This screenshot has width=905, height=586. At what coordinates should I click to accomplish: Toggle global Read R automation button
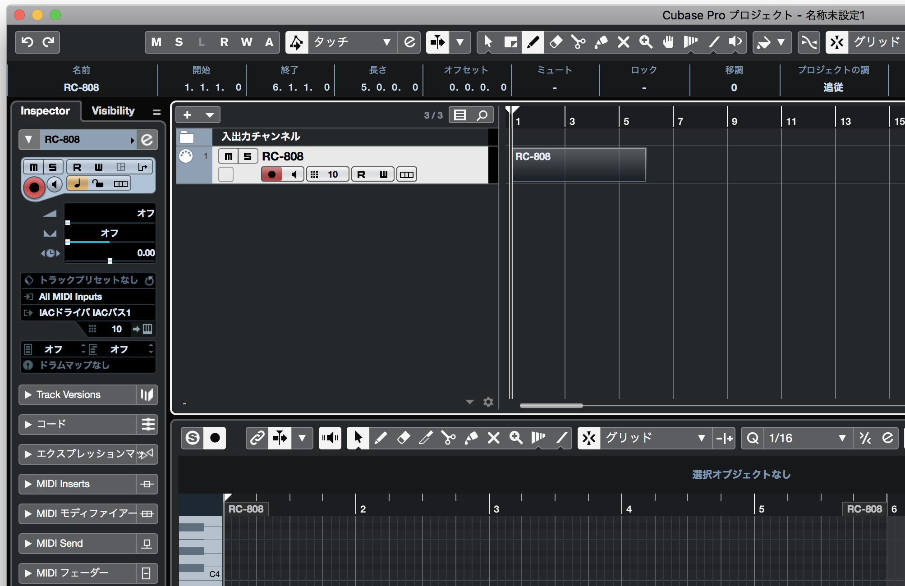(224, 42)
